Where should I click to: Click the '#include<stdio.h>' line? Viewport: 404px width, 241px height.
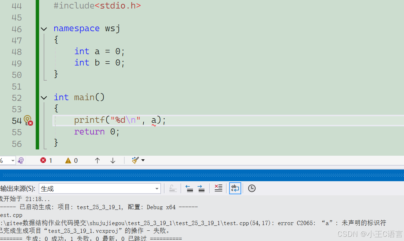point(97,6)
